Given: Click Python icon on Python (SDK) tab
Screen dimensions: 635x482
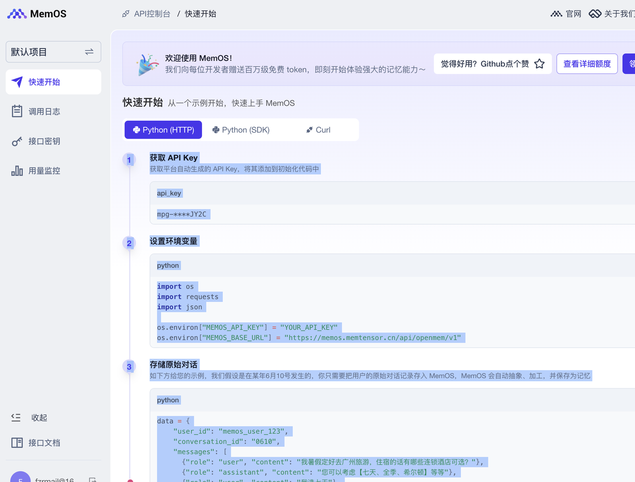Looking at the screenshot, I should (x=216, y=130).
